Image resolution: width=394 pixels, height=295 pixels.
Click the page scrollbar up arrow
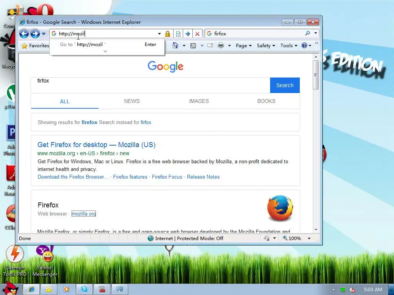[316, 57]
